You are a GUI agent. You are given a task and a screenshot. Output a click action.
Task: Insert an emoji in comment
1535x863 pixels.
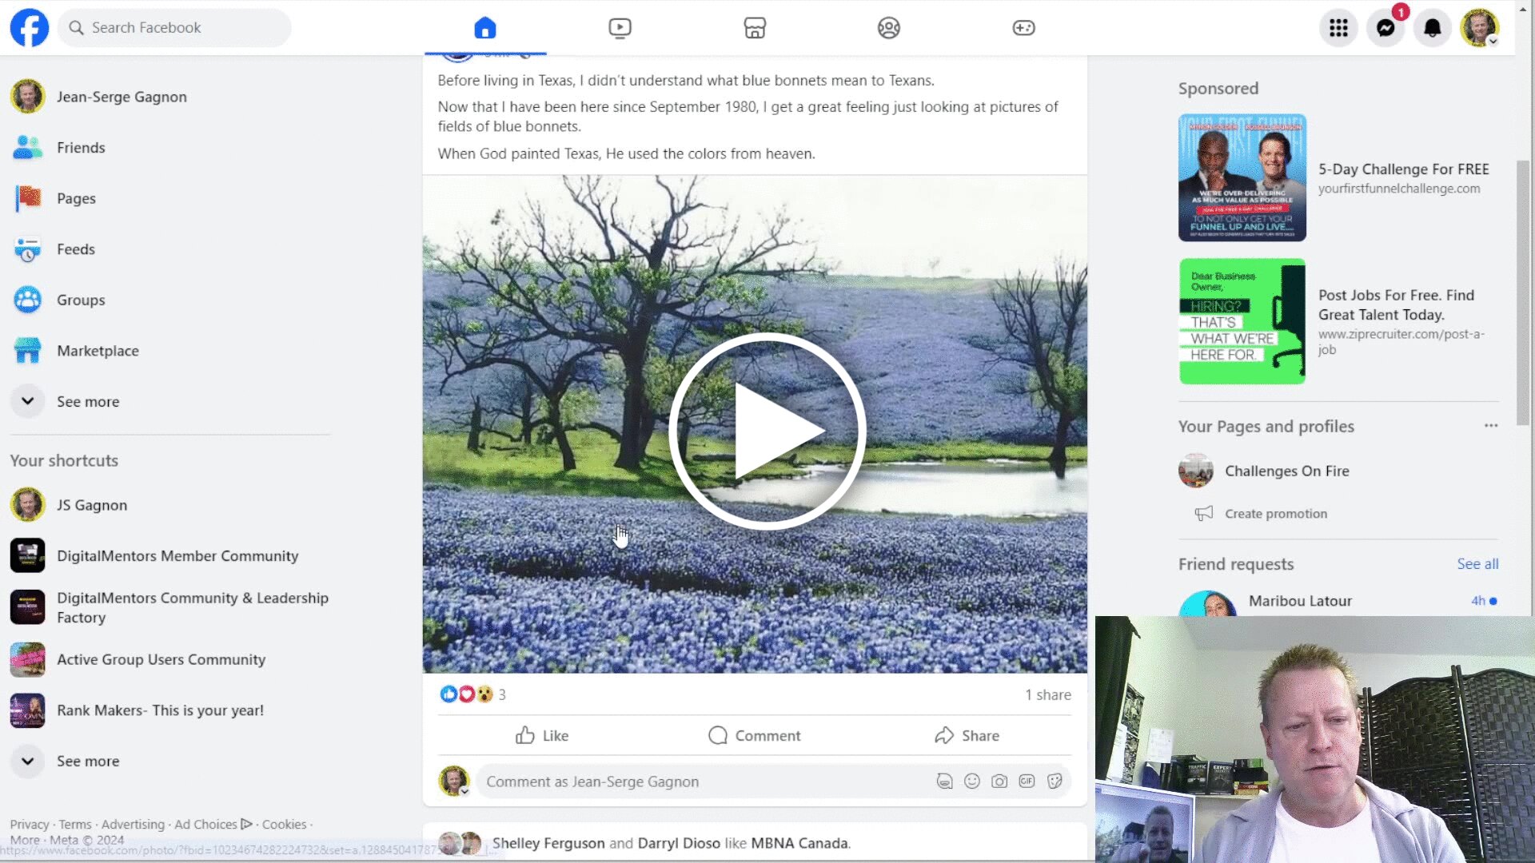(972, 781)
